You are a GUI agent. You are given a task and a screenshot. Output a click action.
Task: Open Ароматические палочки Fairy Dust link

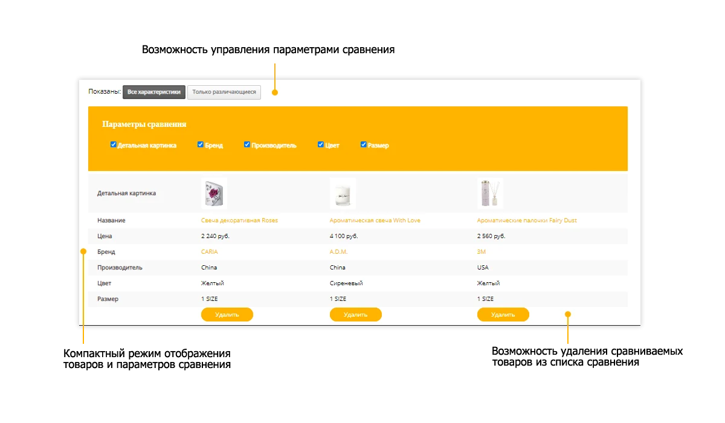click(x=527, y=221)
